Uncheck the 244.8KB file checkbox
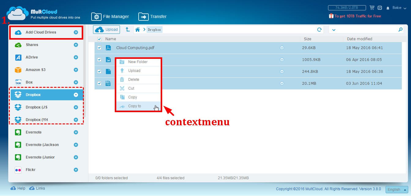The image size is (411, 196). [x=99, y=72]
